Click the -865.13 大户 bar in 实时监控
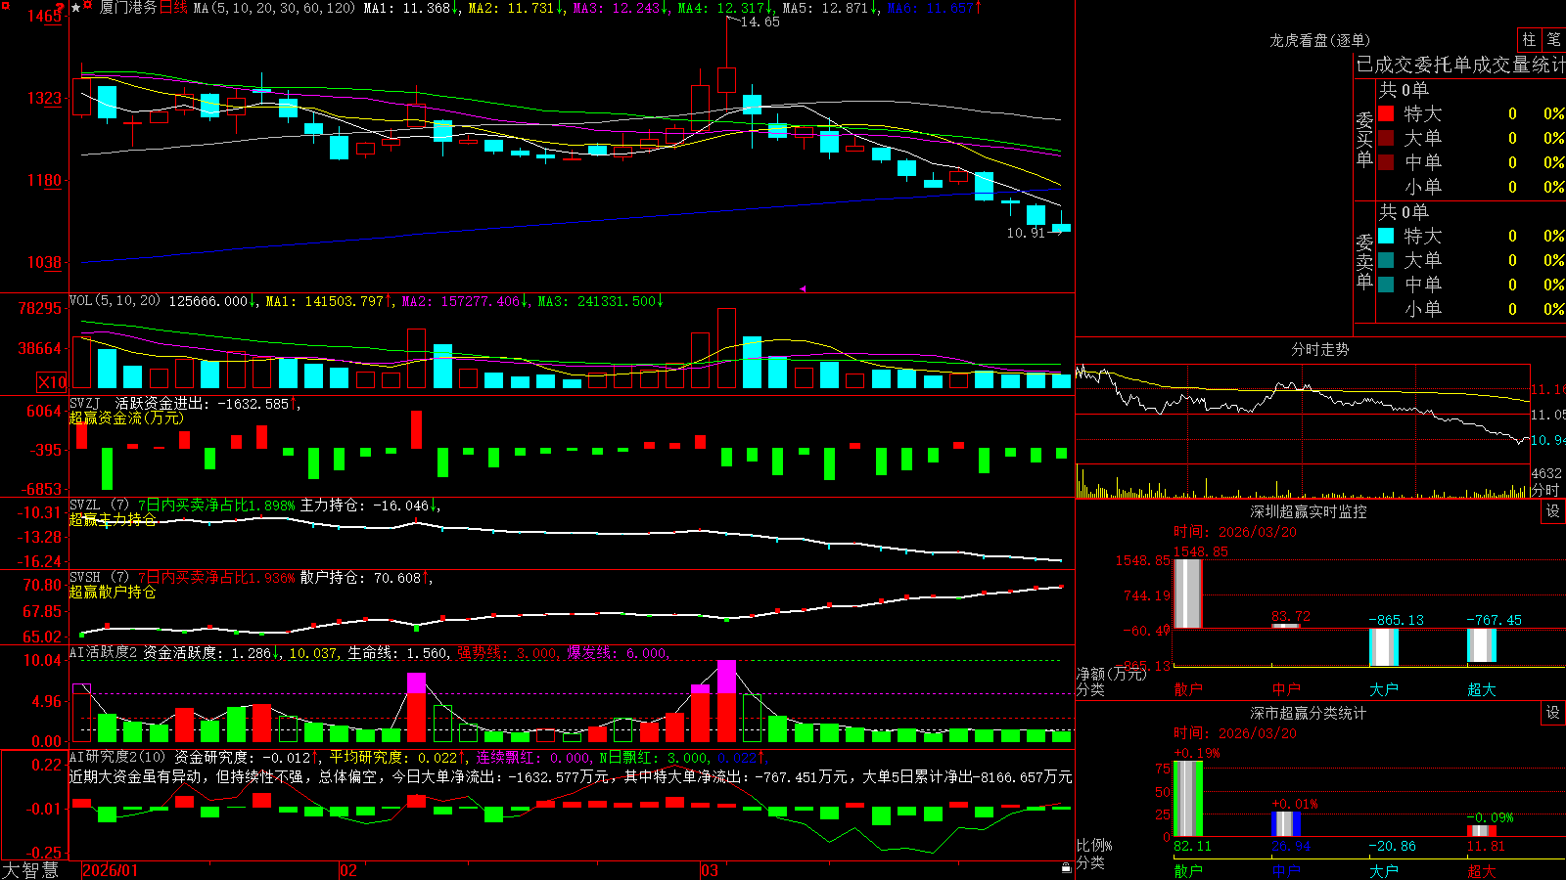1566x880 pixels. tap(1384, 647)
